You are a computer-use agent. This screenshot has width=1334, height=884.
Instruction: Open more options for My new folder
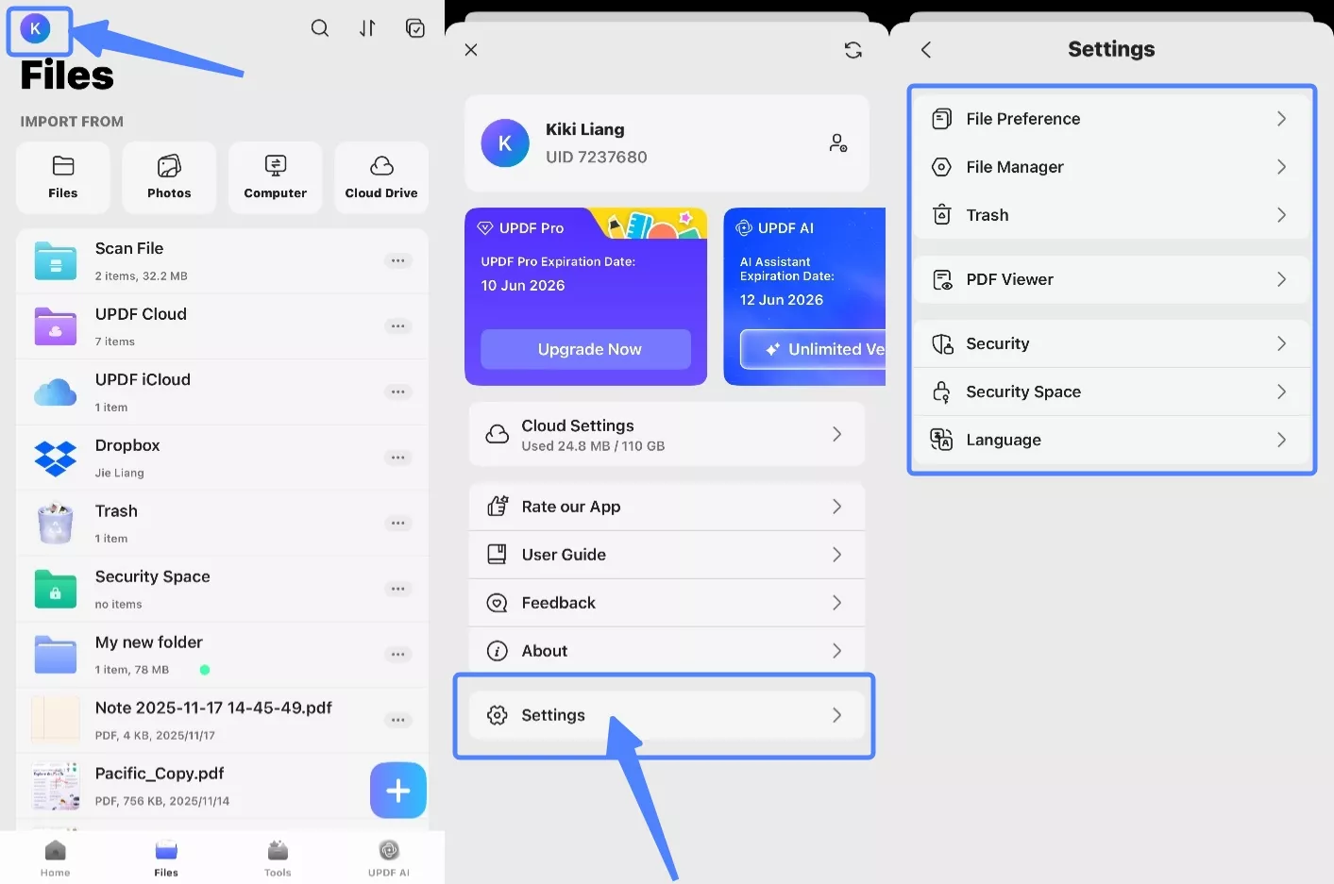click(398, 654)
